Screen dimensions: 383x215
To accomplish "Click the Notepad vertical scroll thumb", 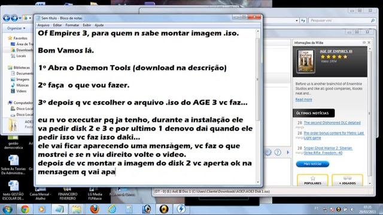I will [258, 79].
